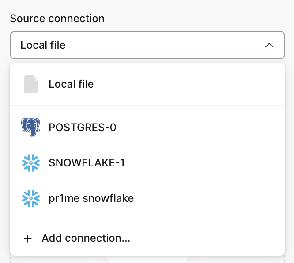The height and width of the screenshot is (263, 294).
Task: Click the "Source connection" field label
Action: [x=57, y=19]
